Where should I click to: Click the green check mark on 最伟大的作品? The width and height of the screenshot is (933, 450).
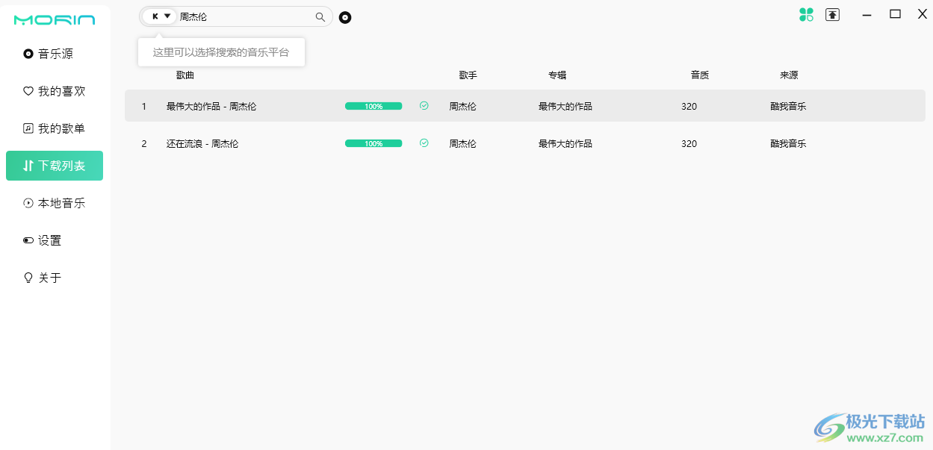(x=424, y=105)
